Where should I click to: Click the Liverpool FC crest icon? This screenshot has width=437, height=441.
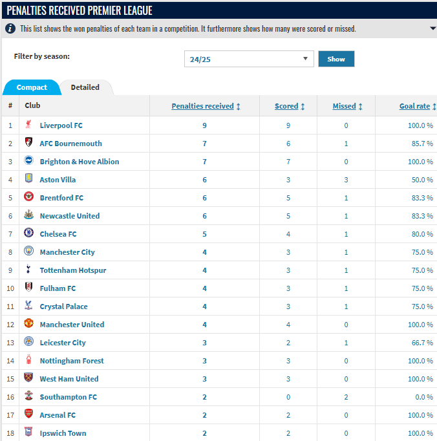(28, 124)
